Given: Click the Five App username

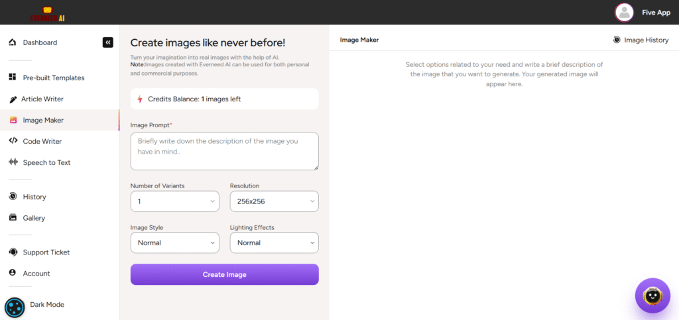Looking at the screenshot, I should (x=656, y=13).
